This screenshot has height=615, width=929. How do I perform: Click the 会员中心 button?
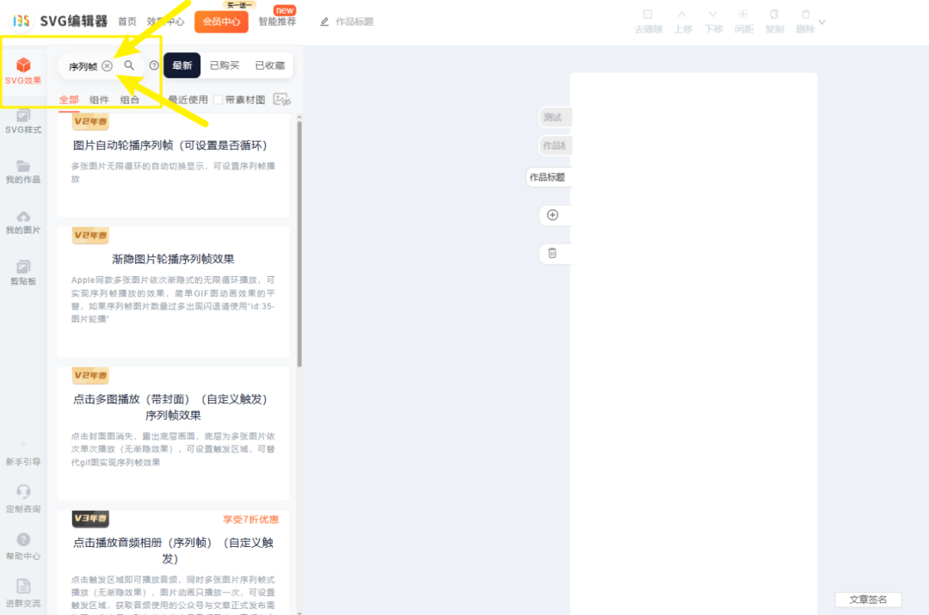(x=221, y=22)
